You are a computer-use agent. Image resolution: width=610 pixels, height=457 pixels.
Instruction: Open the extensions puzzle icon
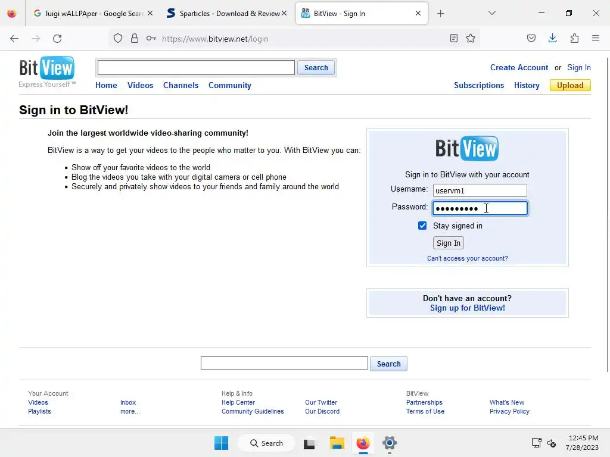(574, 39)
